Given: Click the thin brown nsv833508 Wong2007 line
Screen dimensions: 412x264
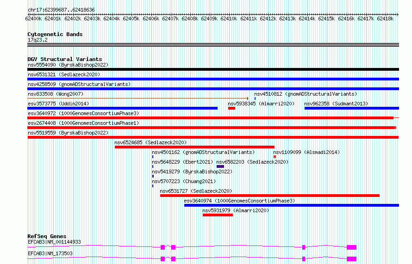Looking at the screenshot, I should 137,98.
